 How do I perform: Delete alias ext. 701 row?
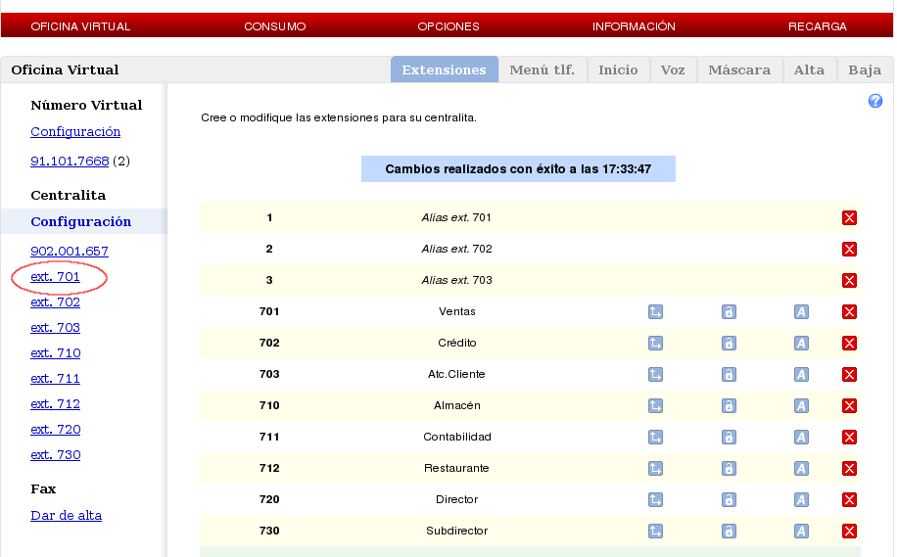(849, 218)
